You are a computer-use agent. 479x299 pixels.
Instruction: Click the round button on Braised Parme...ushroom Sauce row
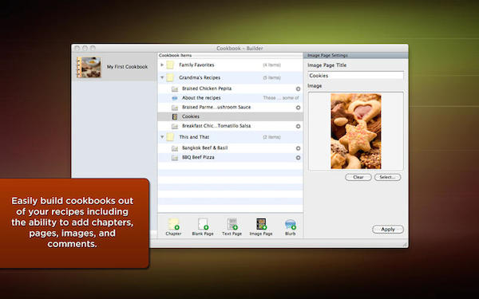(x=298, y=108)
